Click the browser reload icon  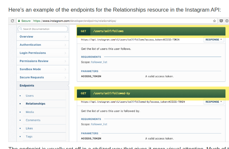(x=13, y=21)
